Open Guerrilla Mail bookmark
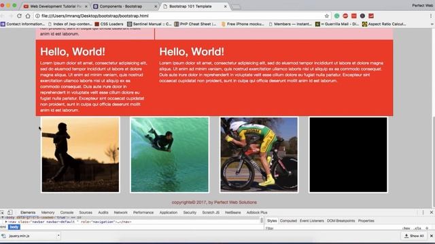The height and width of the screenshot is (244, 435). pos(337,24)
